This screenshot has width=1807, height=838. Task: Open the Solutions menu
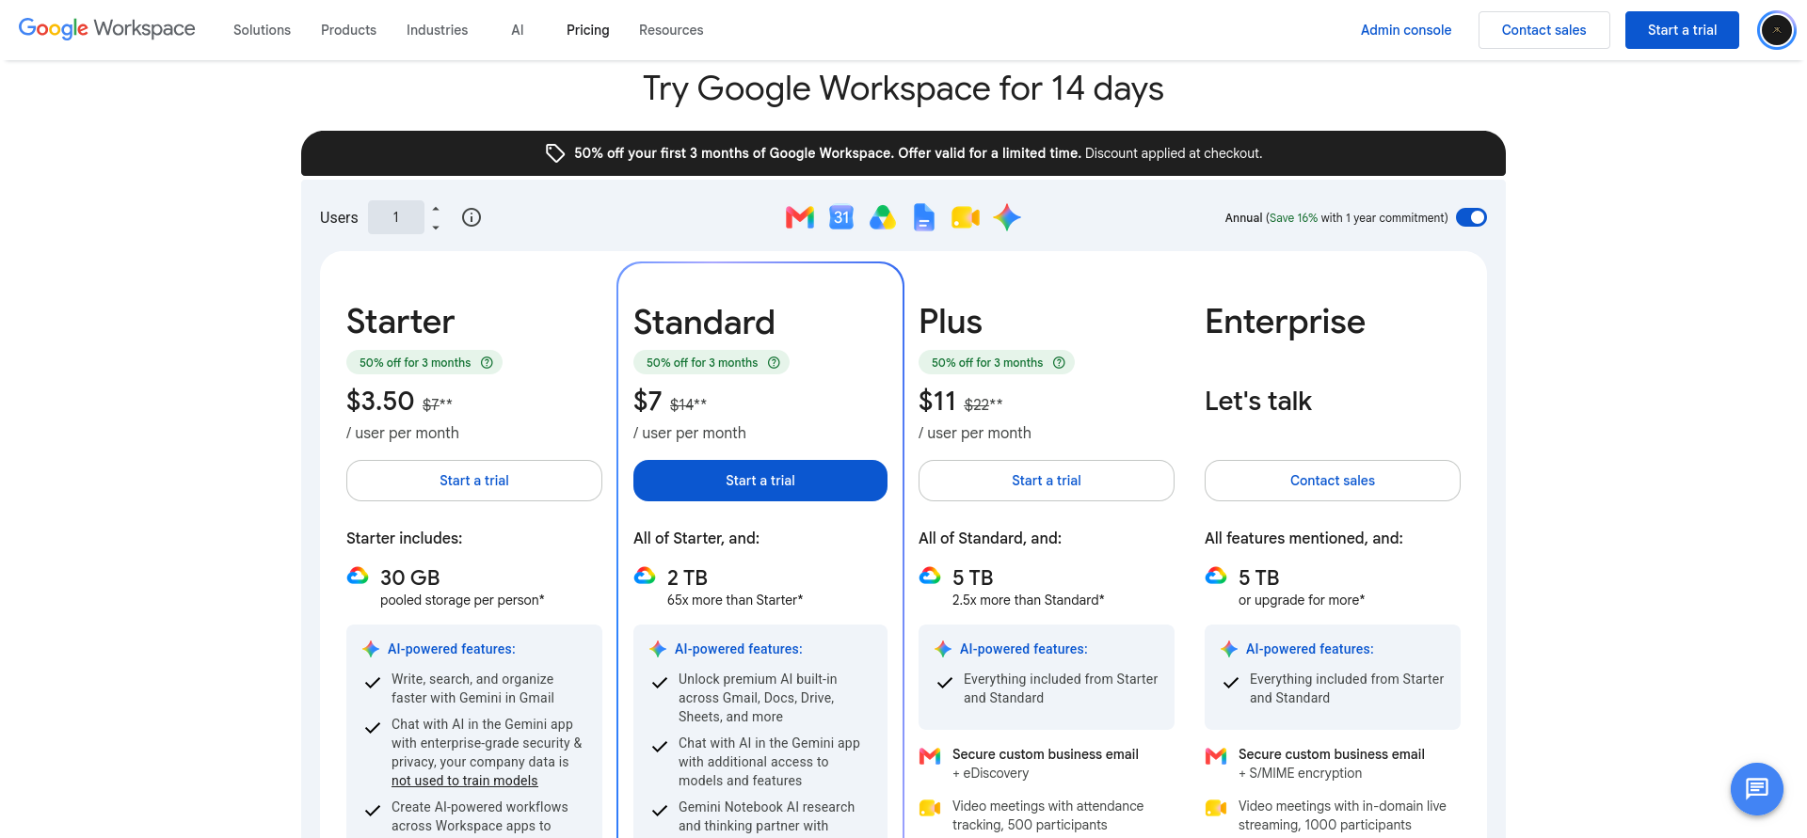pyautogui.click(x=262, y=30)
